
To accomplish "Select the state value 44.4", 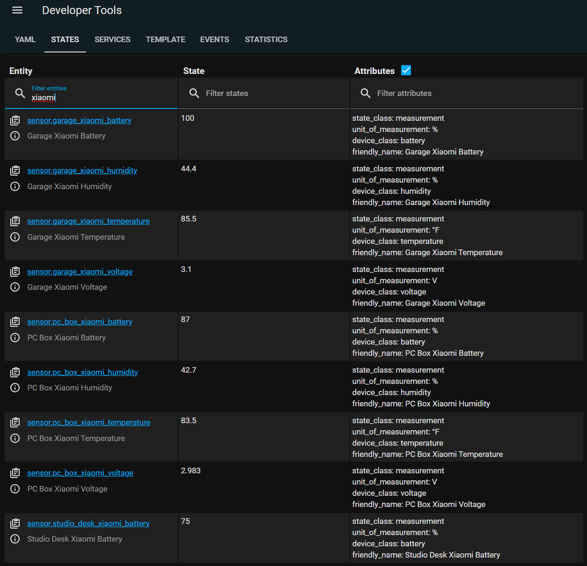I will (189, 169).
